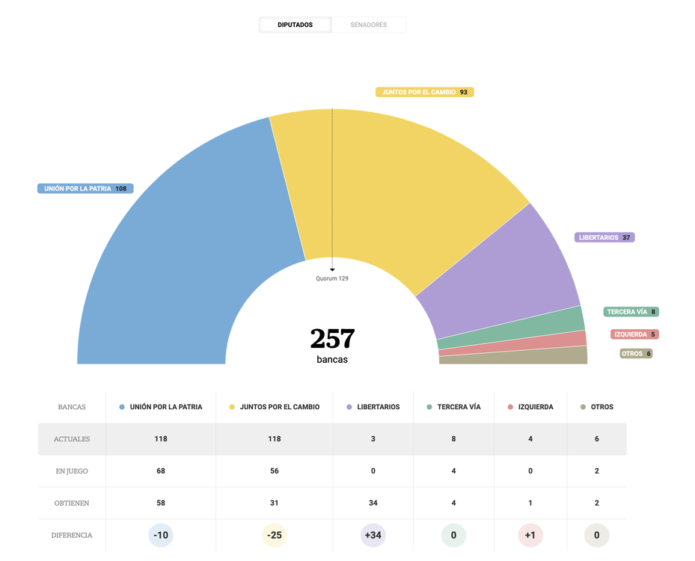Screen dimensions: 695x561
Task: Click the Tercera Vía chart label
Action: point(631,312)
